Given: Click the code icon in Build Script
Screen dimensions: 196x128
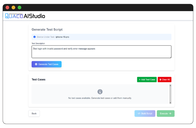Looking at the screenshot, I should 139,114.
